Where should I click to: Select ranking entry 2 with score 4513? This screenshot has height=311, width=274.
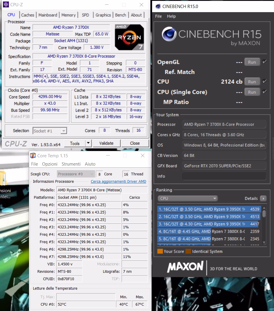pos(209,217)
